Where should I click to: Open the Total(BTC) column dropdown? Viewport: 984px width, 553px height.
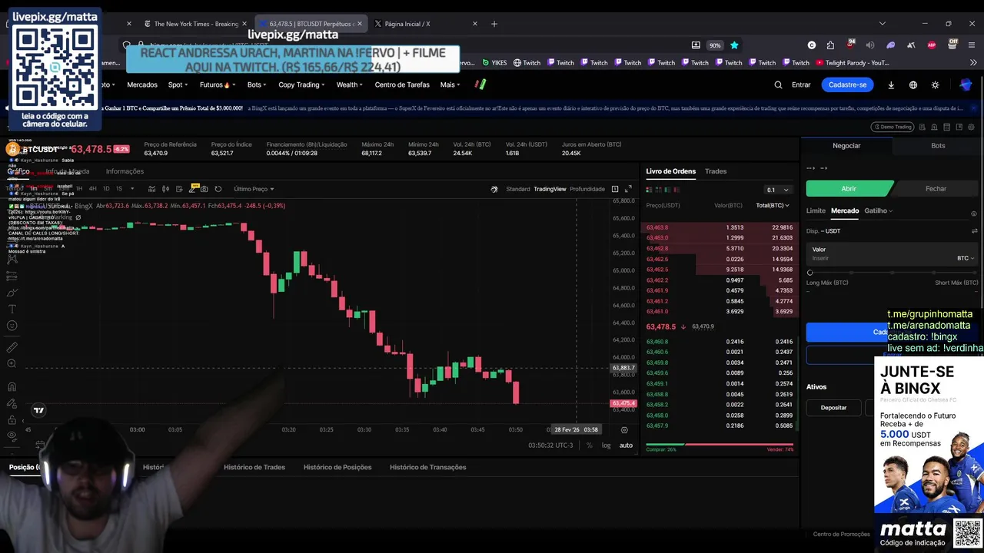773,206
